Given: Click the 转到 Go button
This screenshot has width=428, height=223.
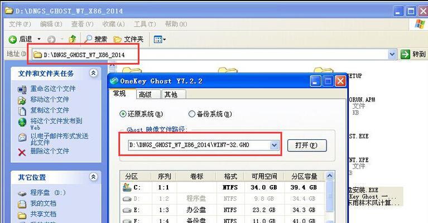Looking at the screenshot, I should pos(413,54).
